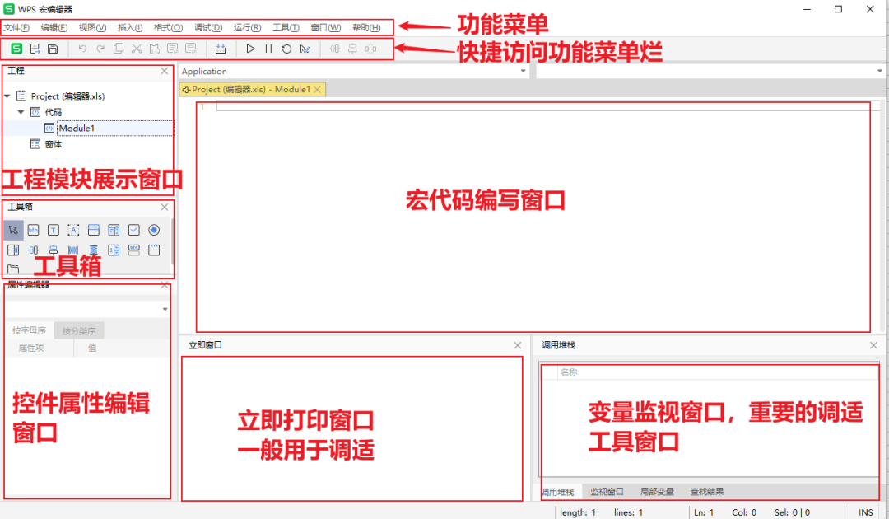889x519 pixels.
Task: Open the 调试 menu
Action: [x=208, y=27]
